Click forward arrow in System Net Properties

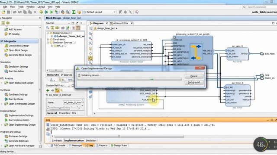pos(52,90)
